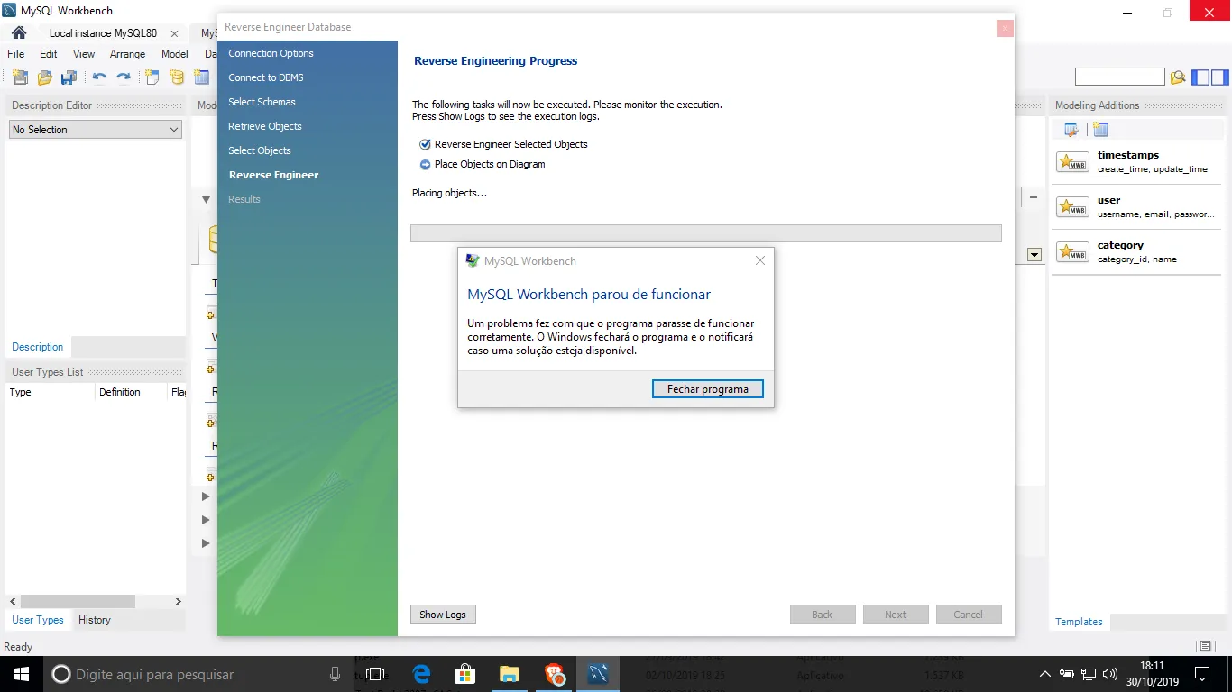Click the new schema cylinder toolbar icon
1232x692 pixels.
(x=177, y=77)
